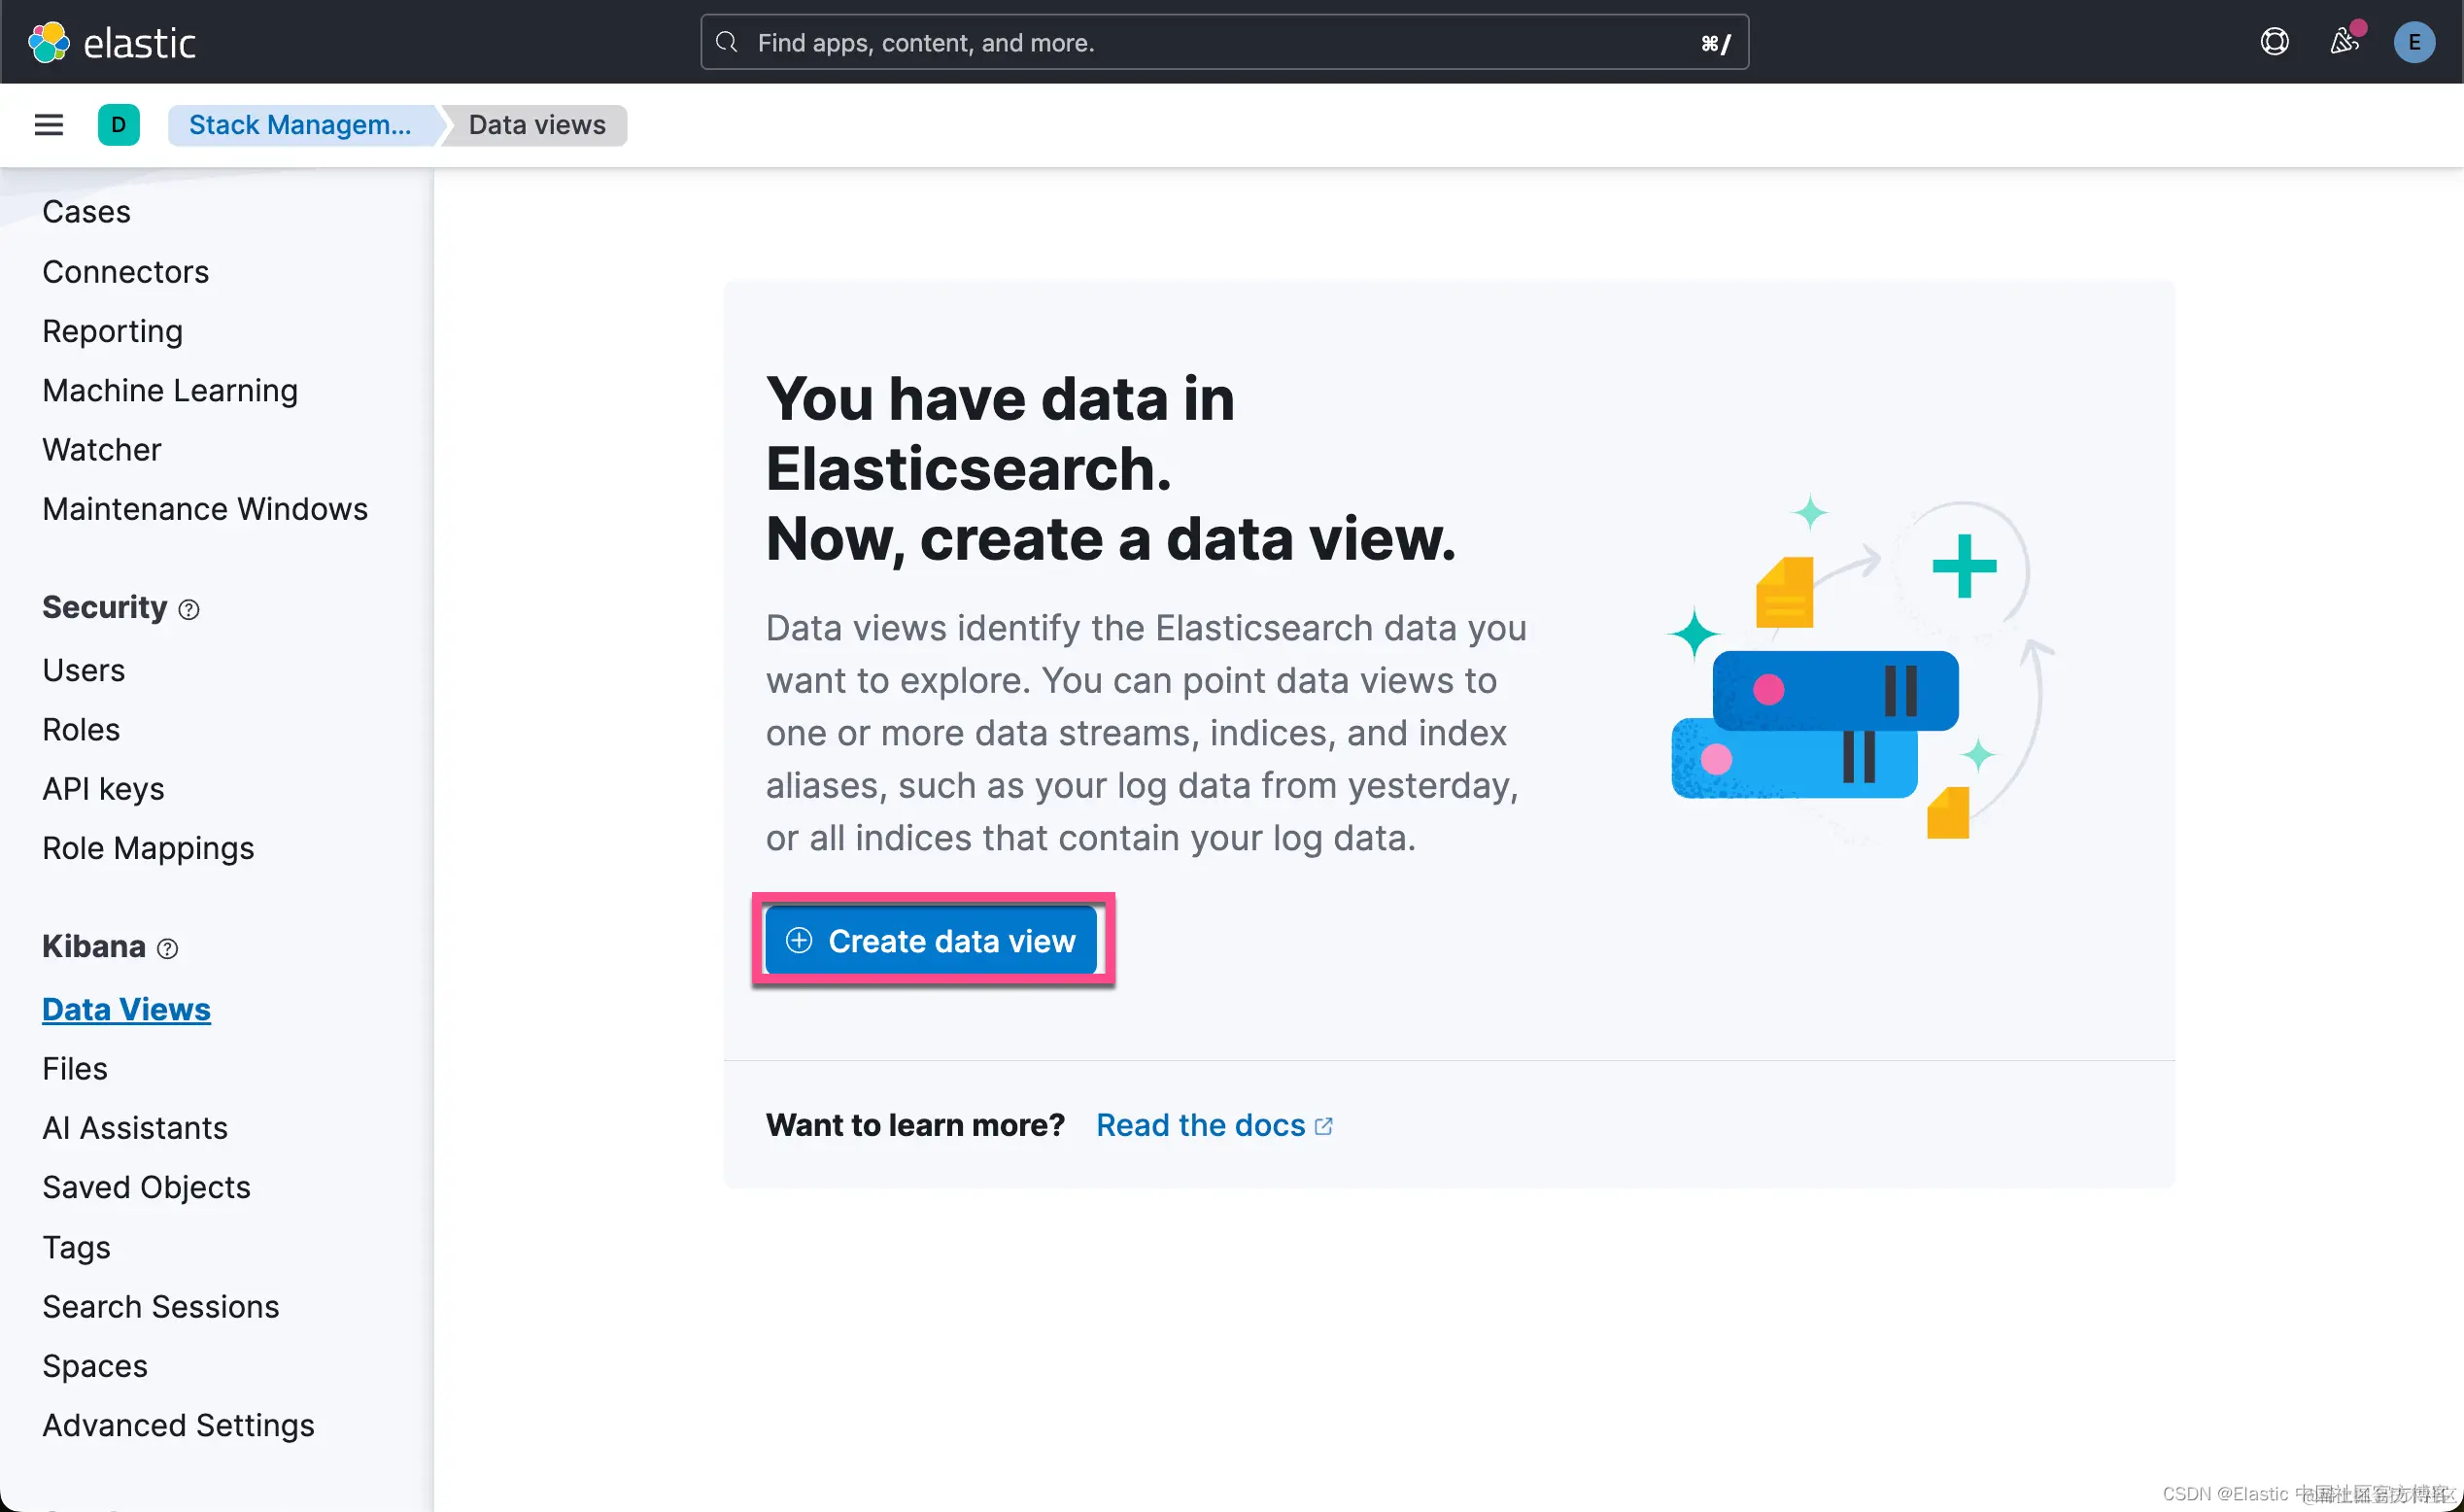The width and height of the screenshot is (2464, 1512).
Task: Click the Elastic logo in header
Action: [112, 42]
